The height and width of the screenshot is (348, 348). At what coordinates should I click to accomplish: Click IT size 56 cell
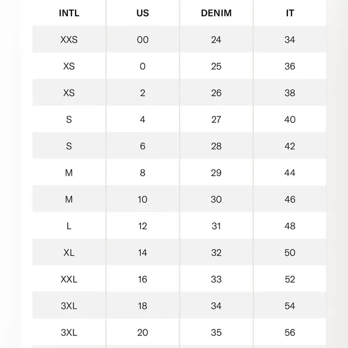pos(290,332)
